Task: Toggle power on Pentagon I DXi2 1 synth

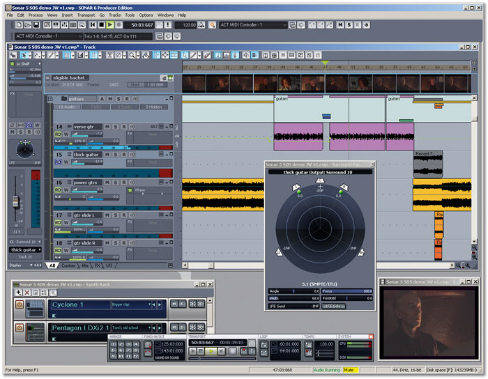Action: (x=20, y=327)
